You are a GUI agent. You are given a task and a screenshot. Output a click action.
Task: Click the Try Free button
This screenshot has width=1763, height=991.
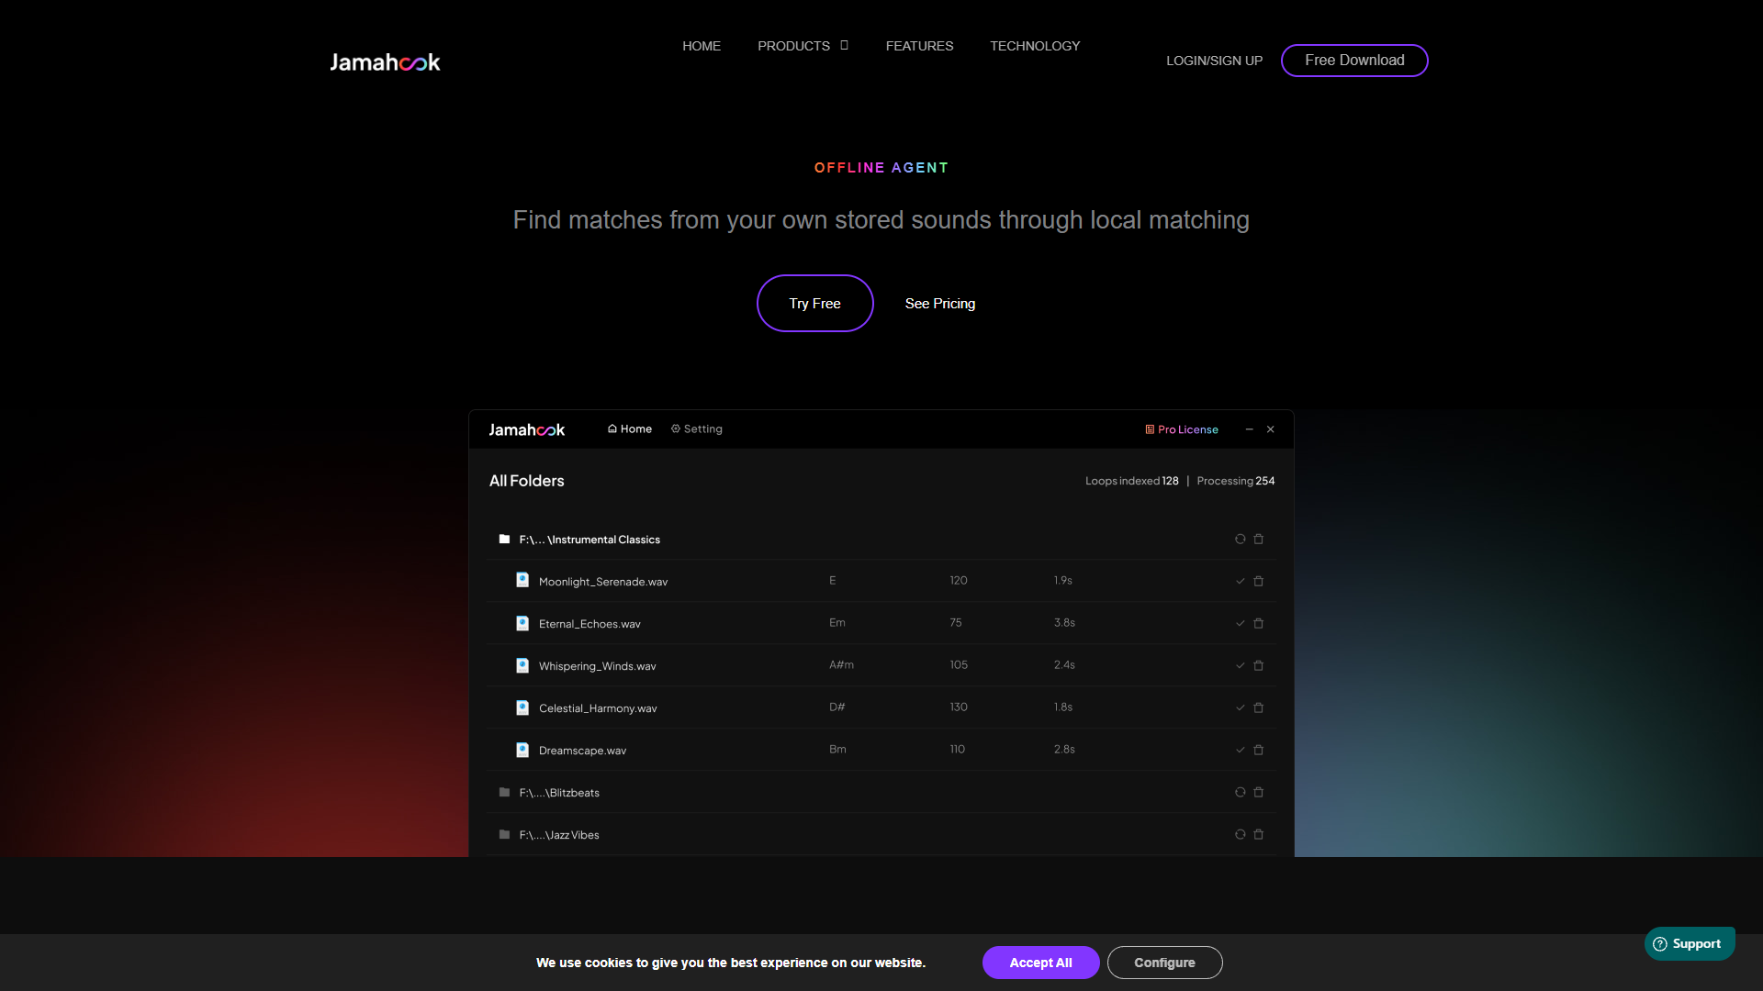click(814, 304)
